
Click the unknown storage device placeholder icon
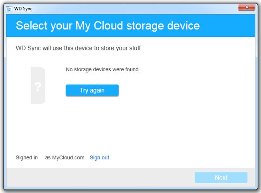point(38,85)
